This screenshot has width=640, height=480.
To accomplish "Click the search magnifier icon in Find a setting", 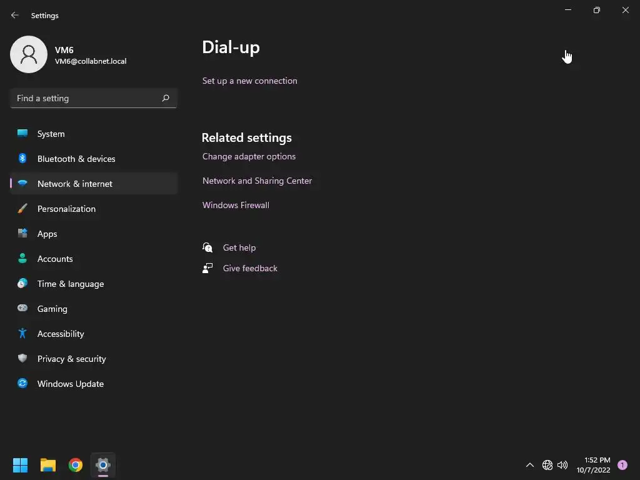I will click(x=165, y=98).
